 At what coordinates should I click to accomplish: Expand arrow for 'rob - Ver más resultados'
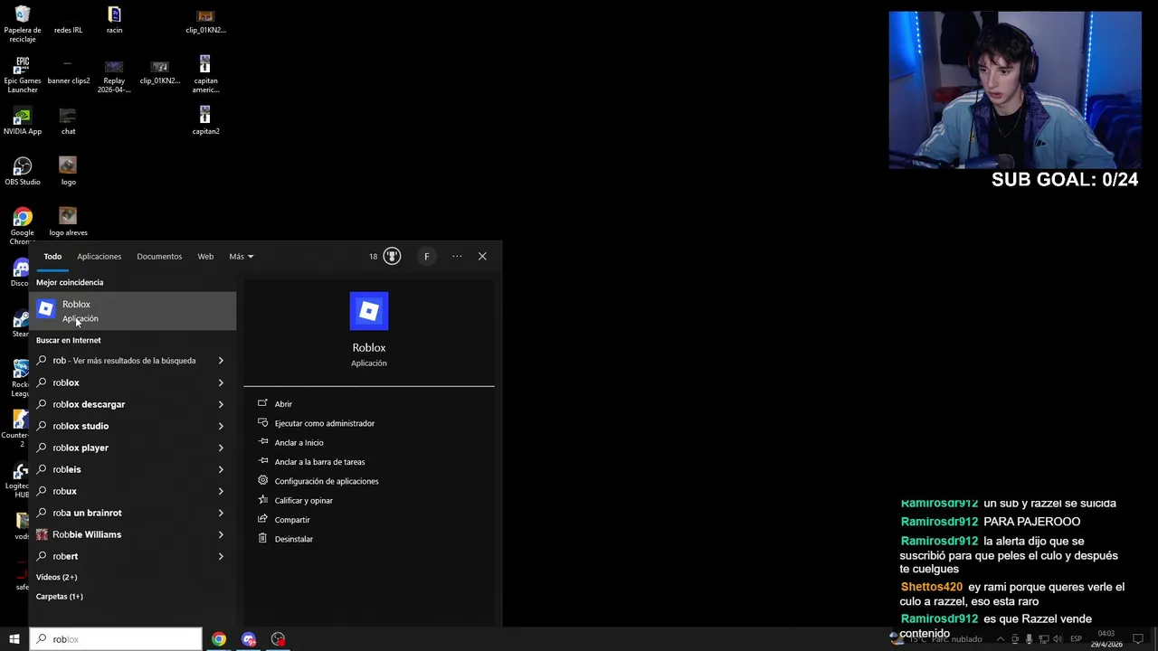(221, 361)
